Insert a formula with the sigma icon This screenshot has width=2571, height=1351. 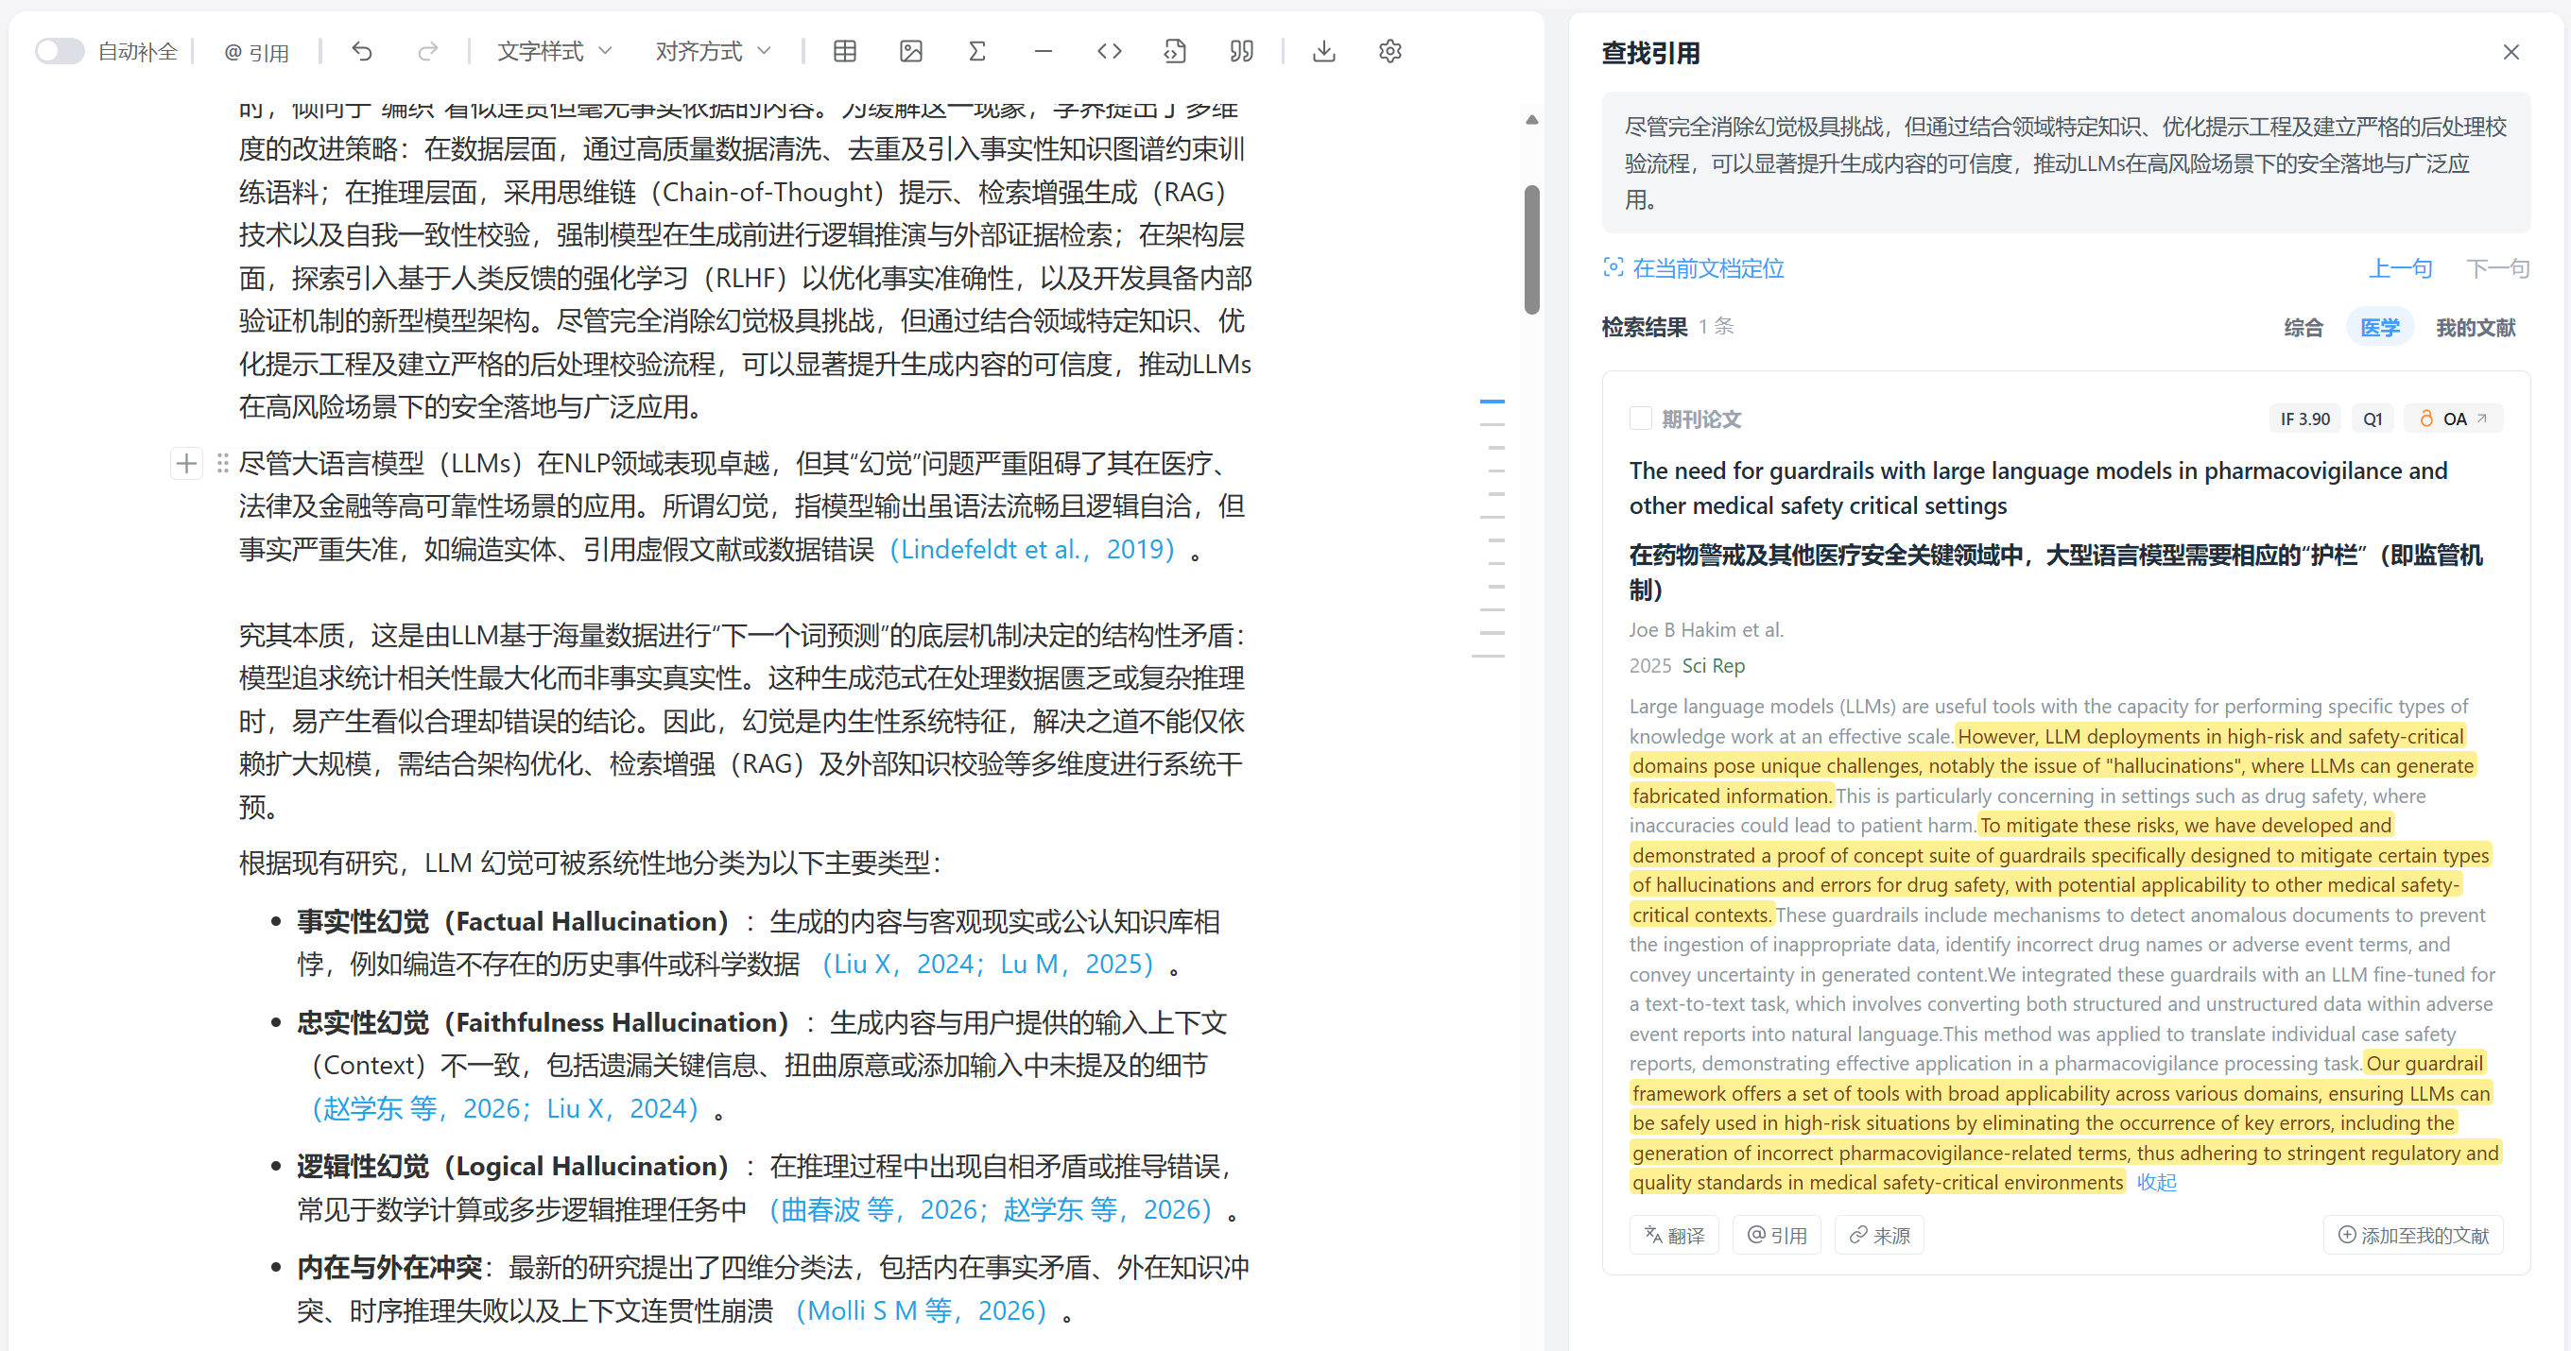[977, 51]
